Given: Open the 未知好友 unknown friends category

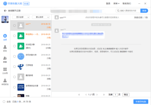Looking at the screenshot, I should 5,82.
